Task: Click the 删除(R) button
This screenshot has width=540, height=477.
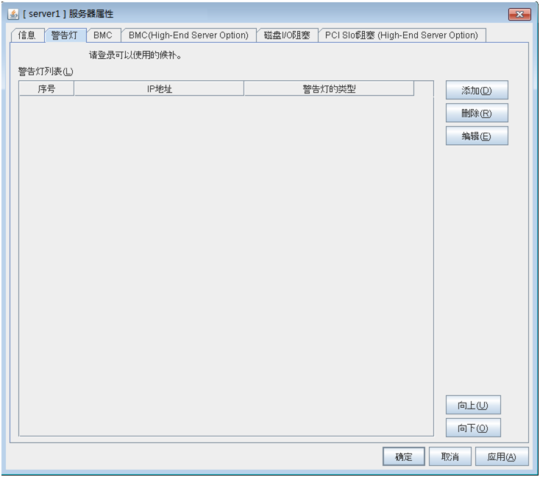Action: click(477, 113)
